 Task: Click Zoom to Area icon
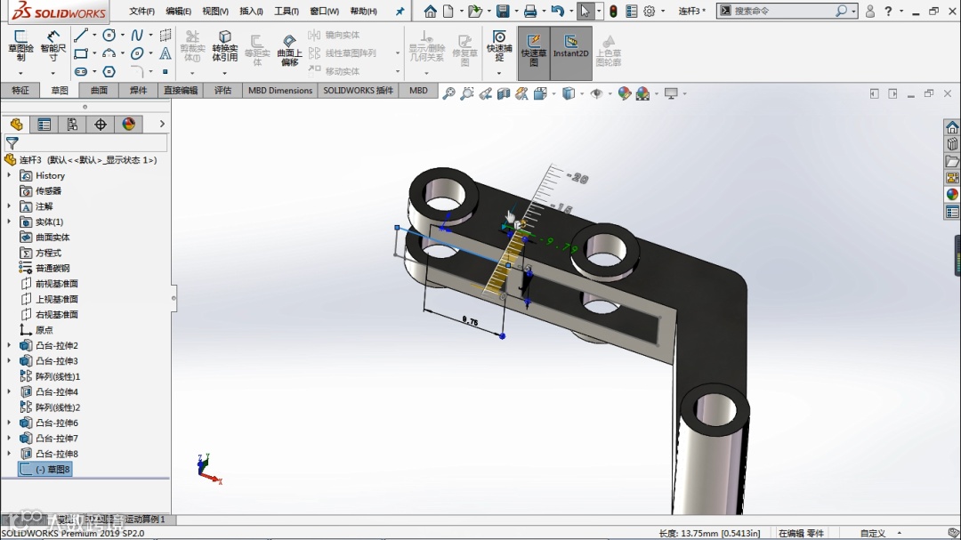pos(467,93)
